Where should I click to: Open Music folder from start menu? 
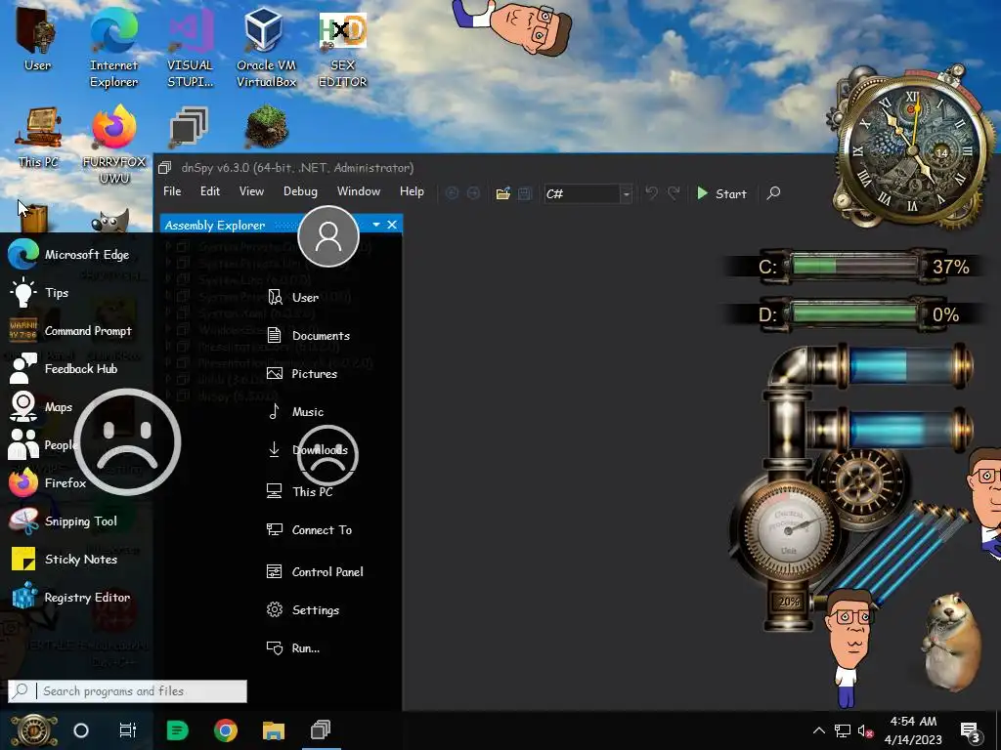click(295, 412)
